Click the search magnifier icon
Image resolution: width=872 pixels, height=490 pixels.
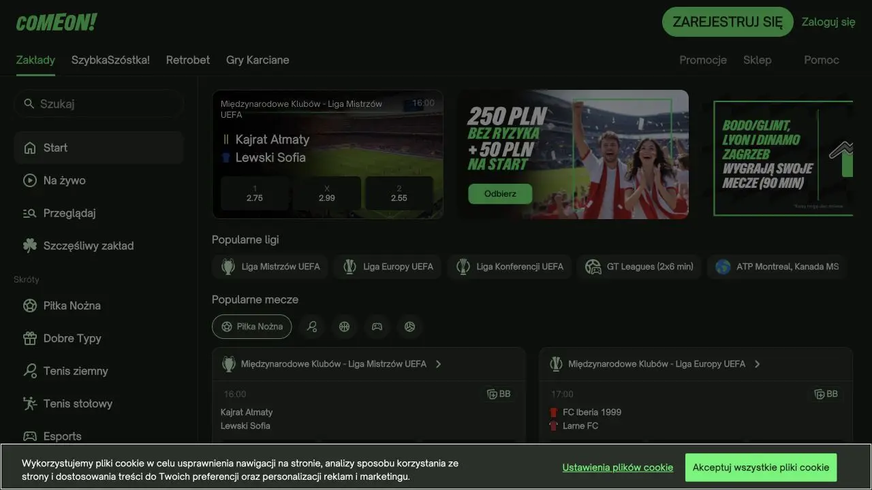(x=29, y=103)
